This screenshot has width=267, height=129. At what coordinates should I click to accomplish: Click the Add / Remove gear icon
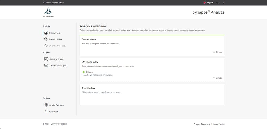coord(46,105)
